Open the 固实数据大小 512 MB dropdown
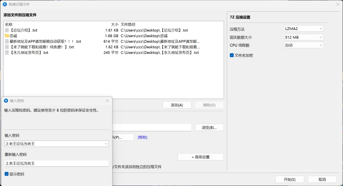Viewport: 343px width, 186px height. (304, 37)
